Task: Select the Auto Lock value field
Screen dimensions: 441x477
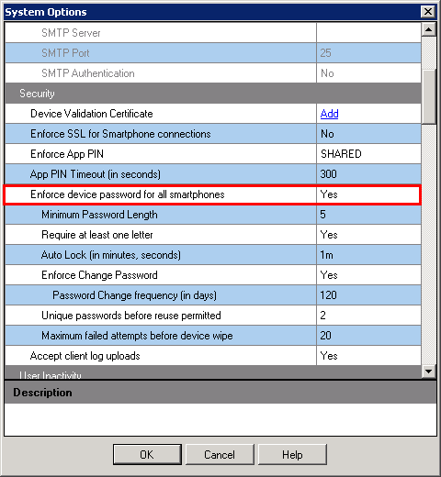Action: [368, 255]
